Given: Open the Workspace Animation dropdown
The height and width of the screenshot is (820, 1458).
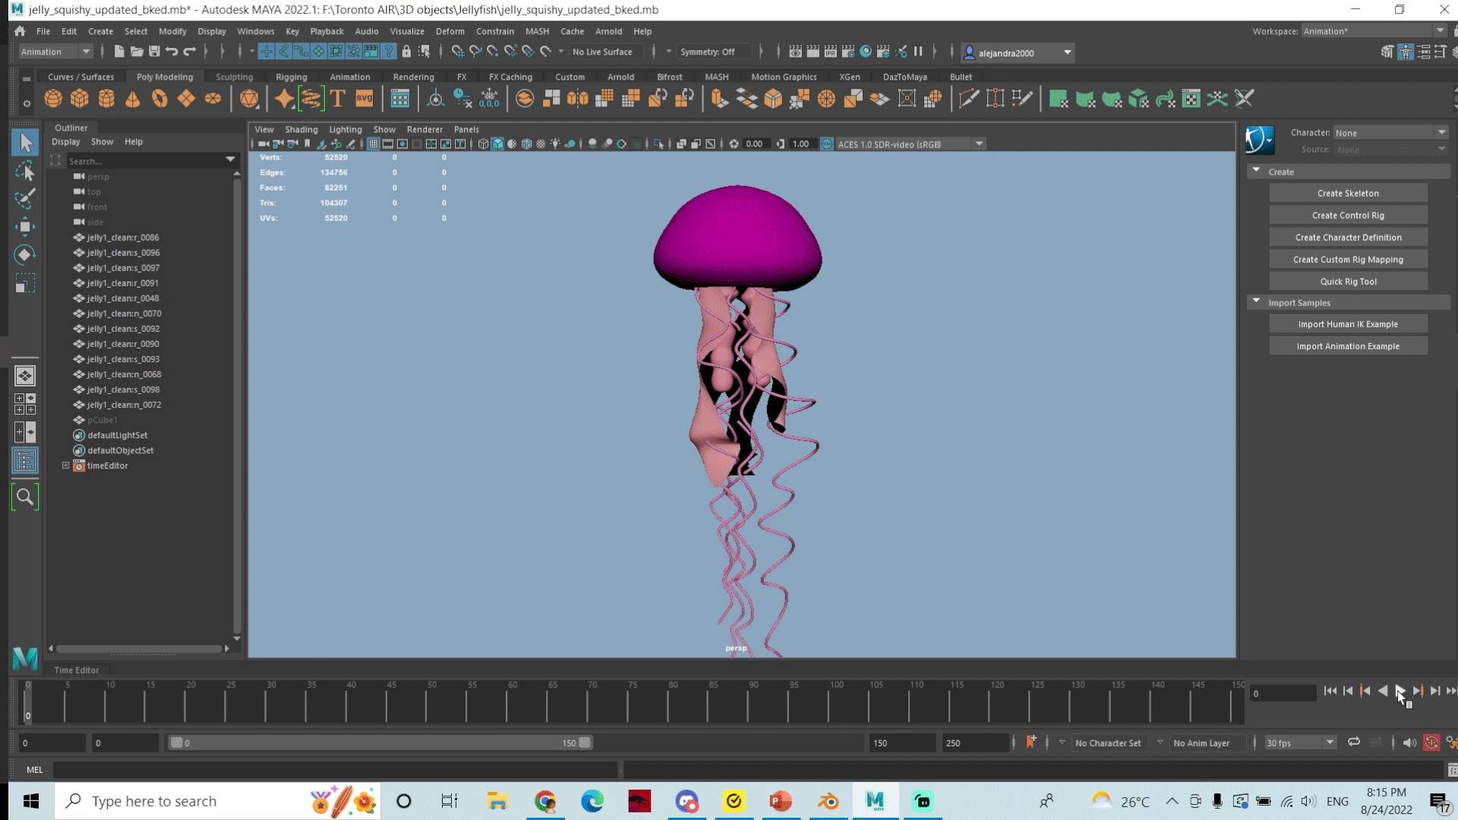Looking at the screenshot, I should click(x=1374, y=31).
